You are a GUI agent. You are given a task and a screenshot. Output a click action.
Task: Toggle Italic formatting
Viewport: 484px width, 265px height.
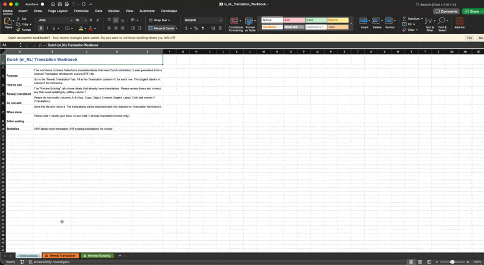point(47,28)
